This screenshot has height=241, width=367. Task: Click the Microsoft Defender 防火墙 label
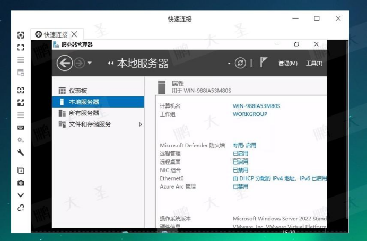click(193, 146)
